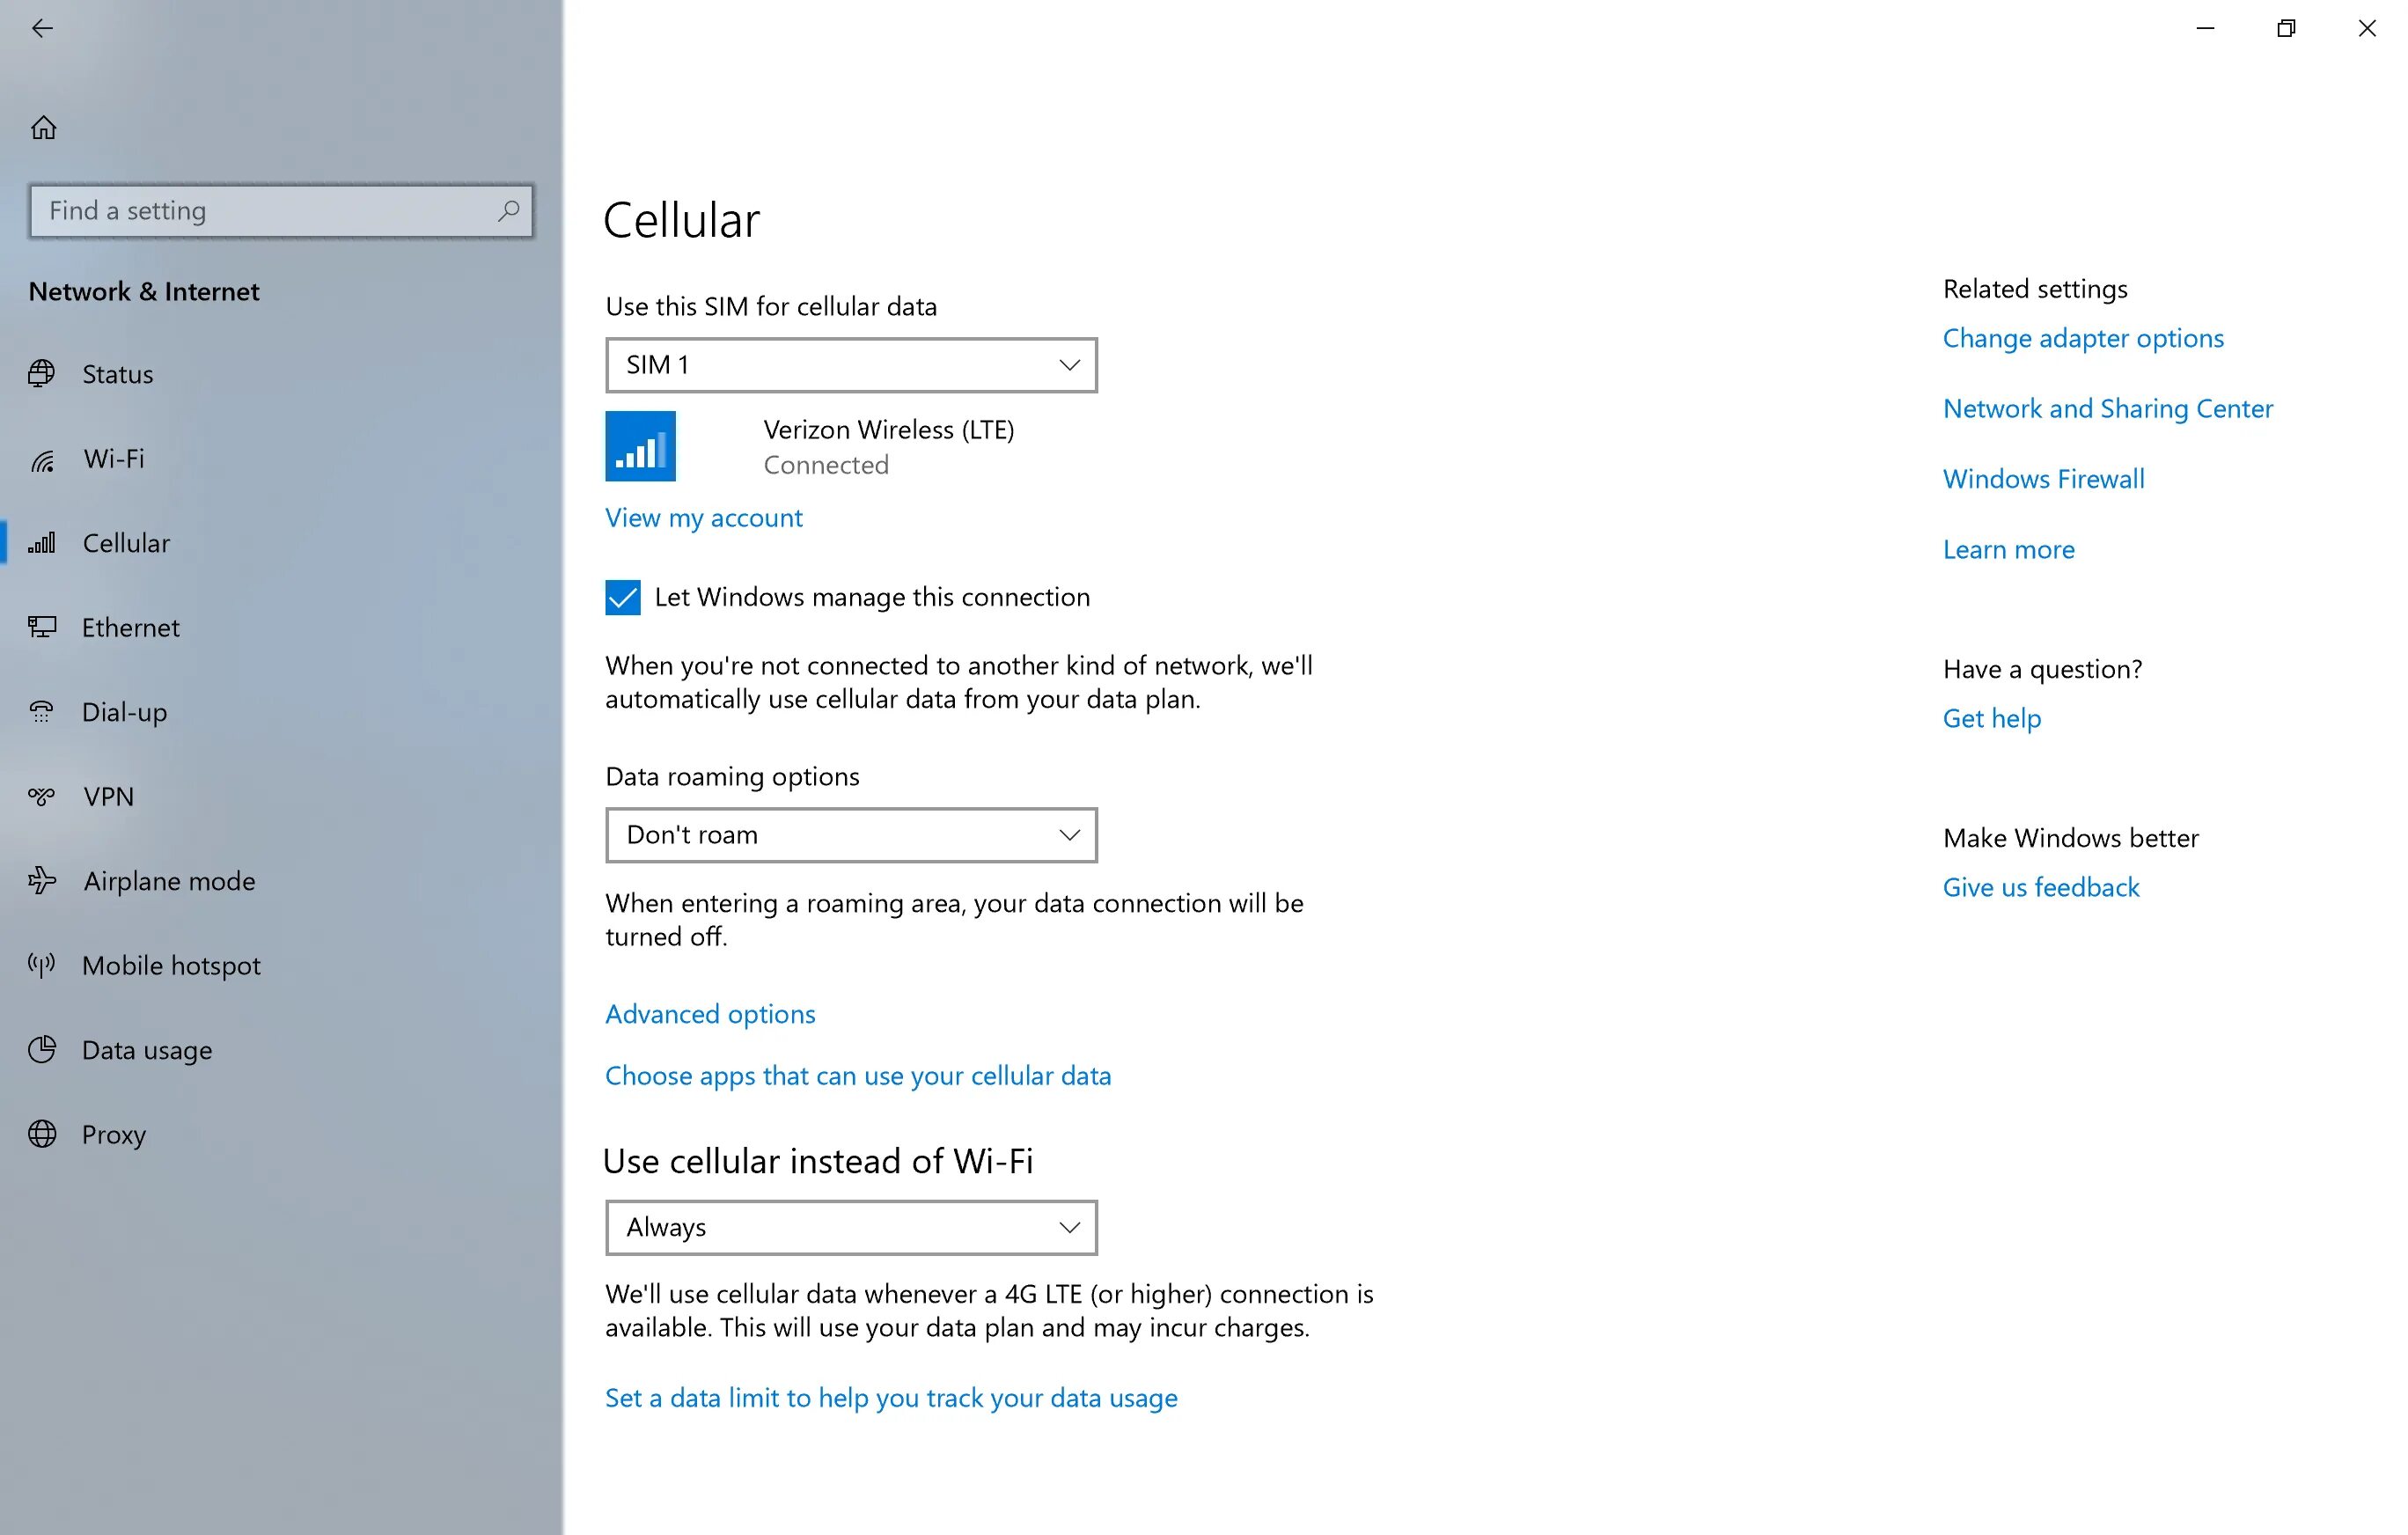Click the Mobile hotspot antenna icon

click(x=42, y=965)
